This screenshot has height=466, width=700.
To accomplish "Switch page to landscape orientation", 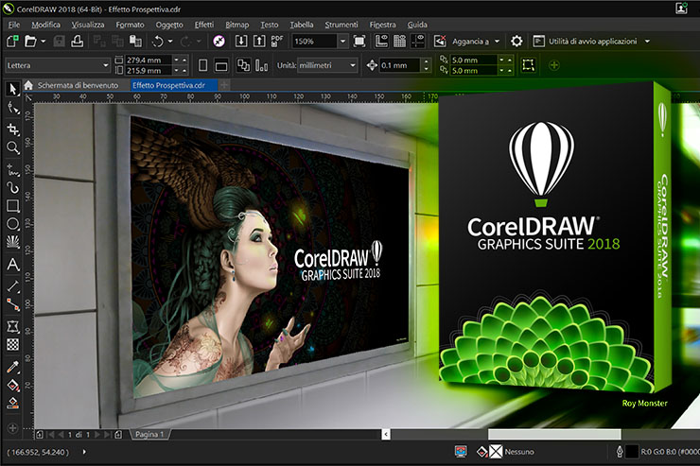I will [220, 65].
